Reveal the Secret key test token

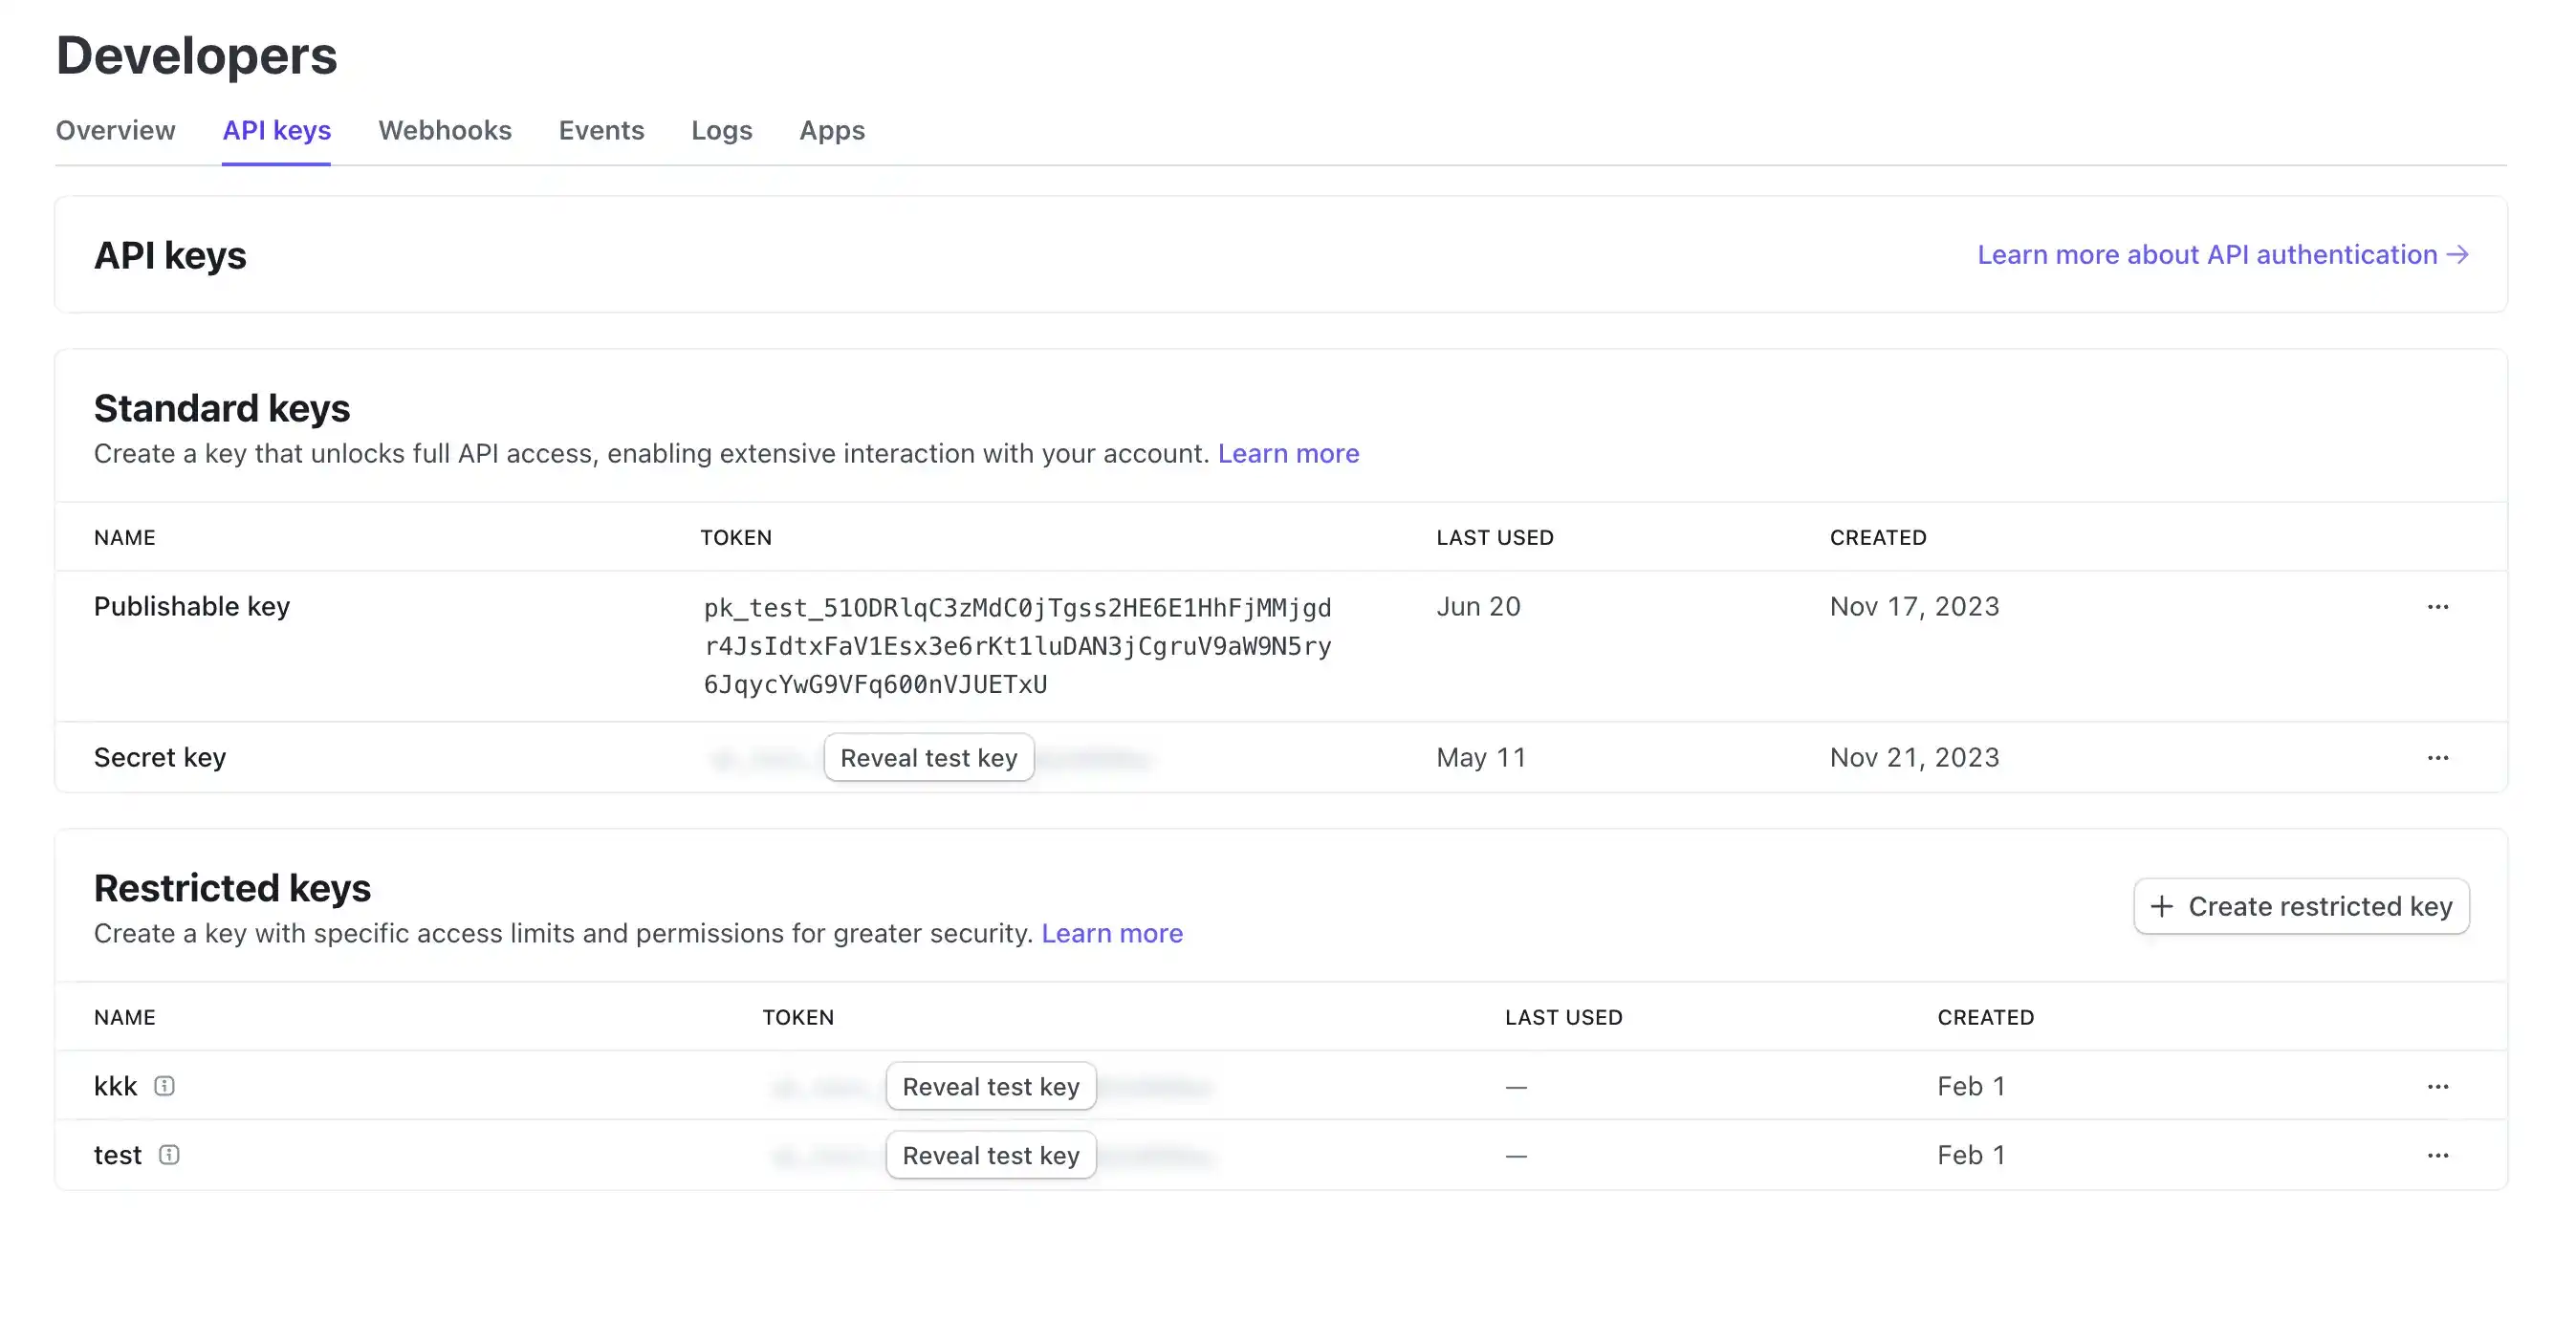[x=928, y=758]
